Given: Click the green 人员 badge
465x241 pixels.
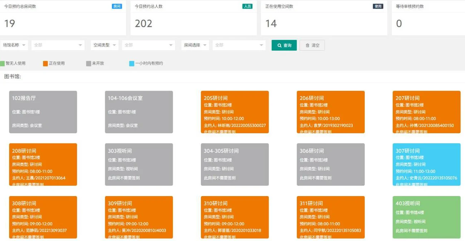Looking at the screenshot, I should 247,6.
